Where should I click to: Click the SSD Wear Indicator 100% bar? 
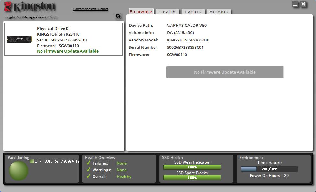coord(192,167)
